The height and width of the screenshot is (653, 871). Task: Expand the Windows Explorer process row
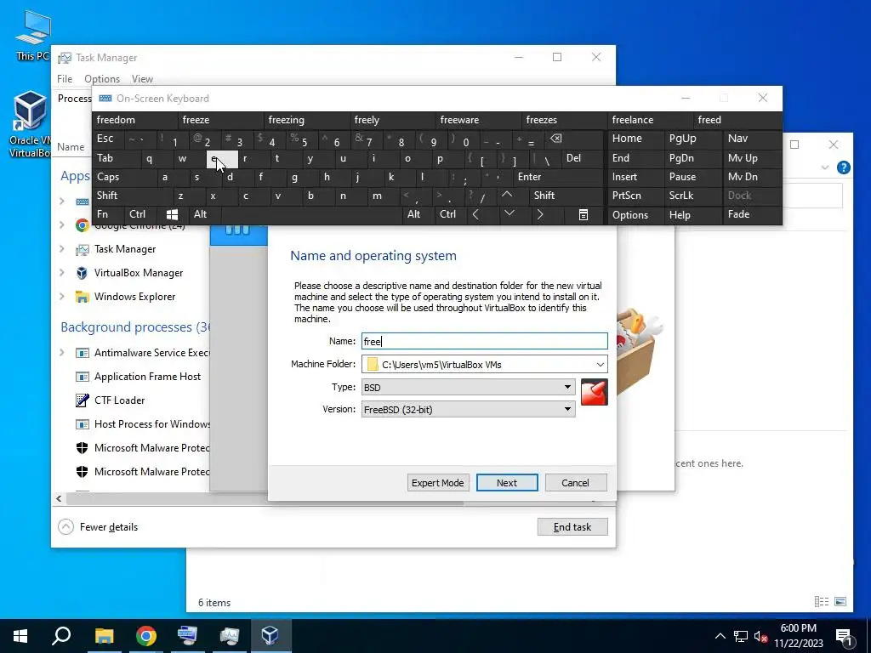(x=62, y=297)
